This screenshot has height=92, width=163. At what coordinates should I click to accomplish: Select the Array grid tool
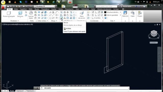pyautogui.click(x=74, y=18)
